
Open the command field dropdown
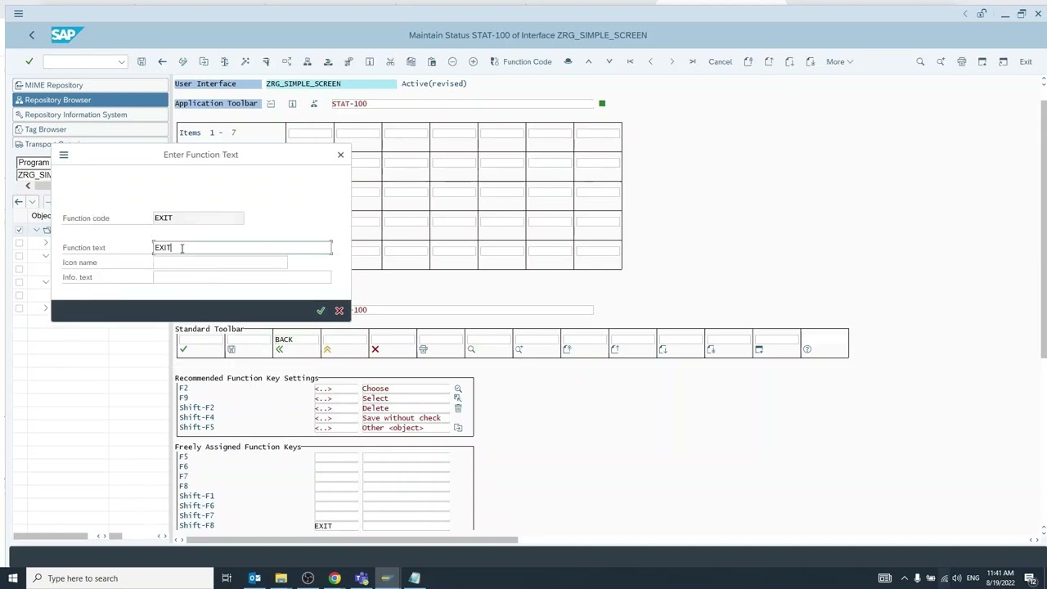(x=121, y=62)
